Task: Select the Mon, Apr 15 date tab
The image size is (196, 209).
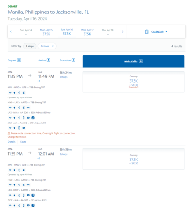Action: coord(46,32)
